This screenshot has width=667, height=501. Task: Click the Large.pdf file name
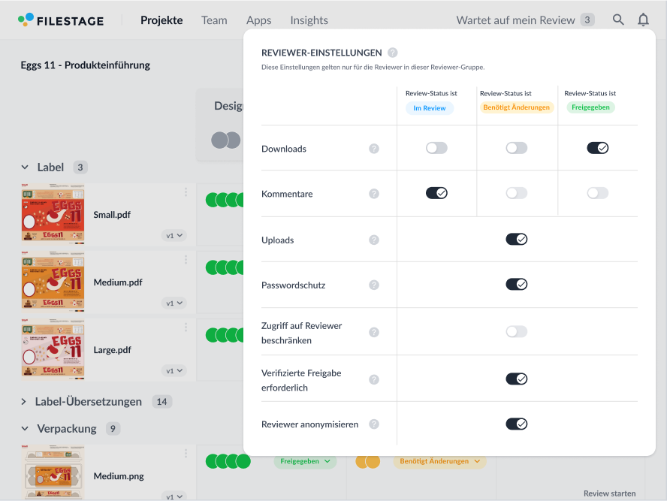pyautogui.click(x=113, y=350)
